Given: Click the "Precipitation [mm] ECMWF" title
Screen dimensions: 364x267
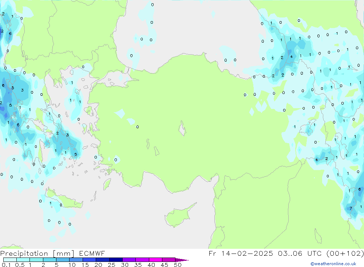Looking at the screenshot, I should coord(52,254).
